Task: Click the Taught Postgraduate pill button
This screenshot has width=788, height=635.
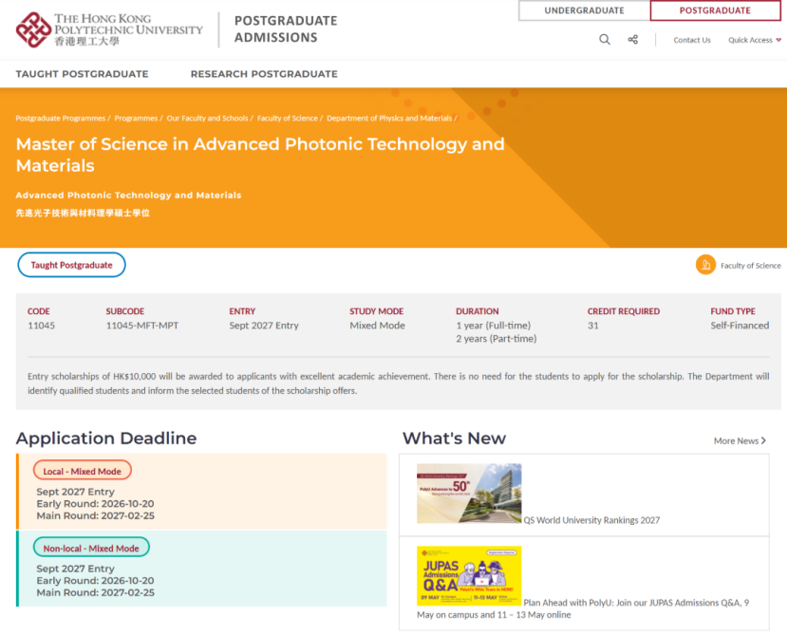Action: [x=71, y=265]
